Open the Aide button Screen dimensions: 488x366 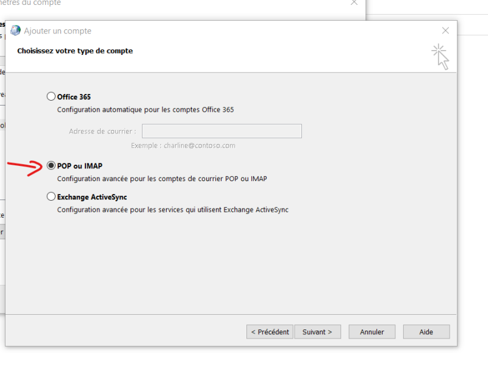[426, 332]
